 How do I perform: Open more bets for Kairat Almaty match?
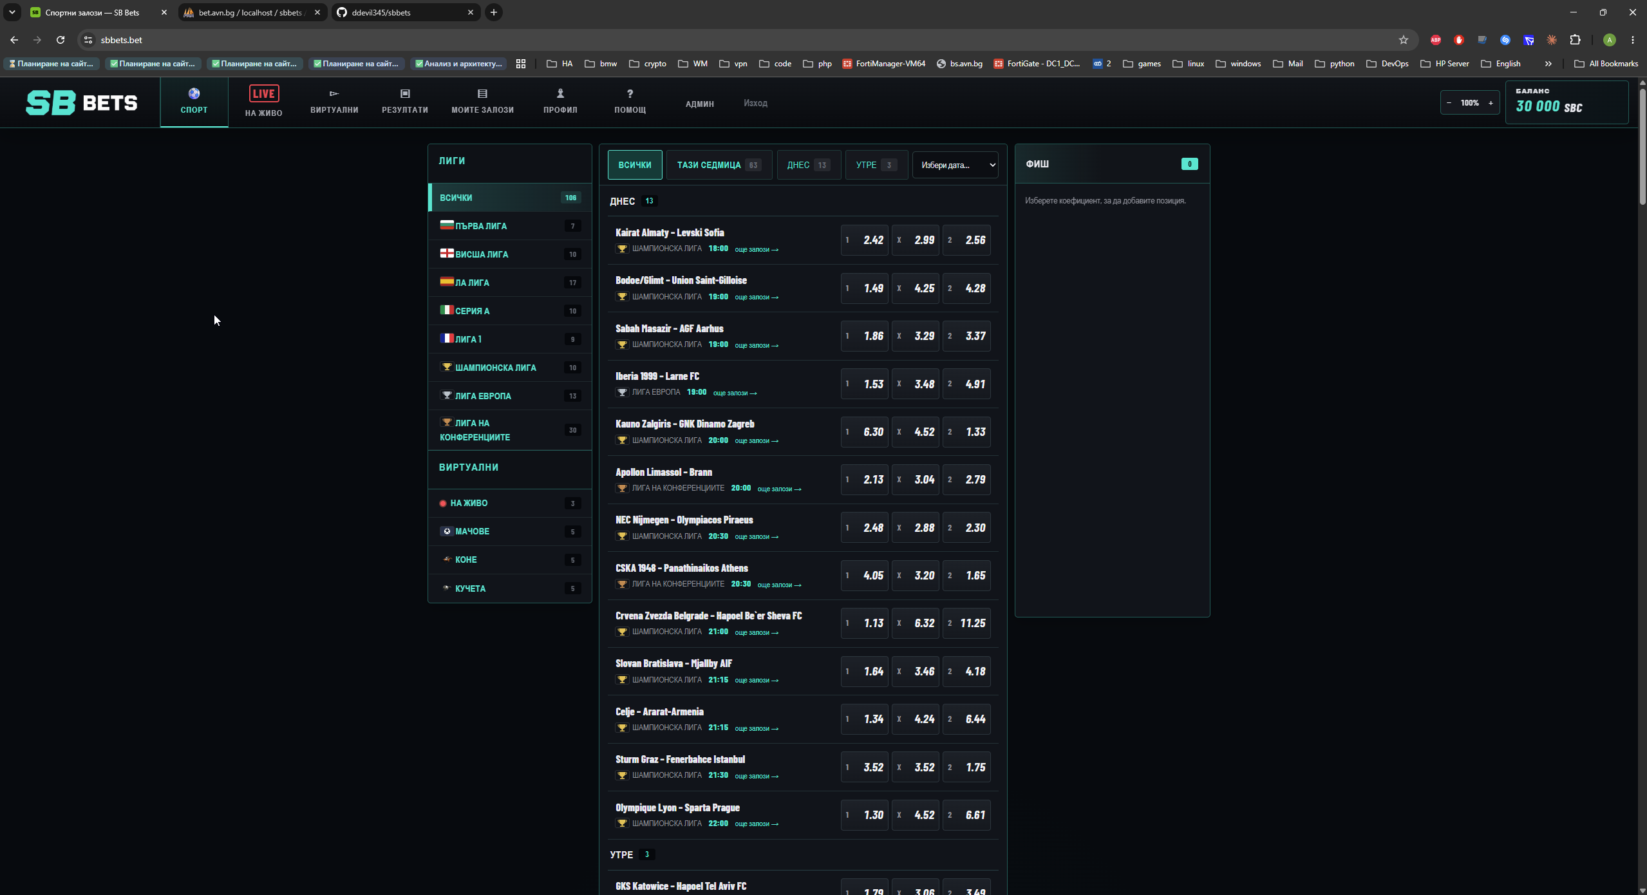coord(757,249)
